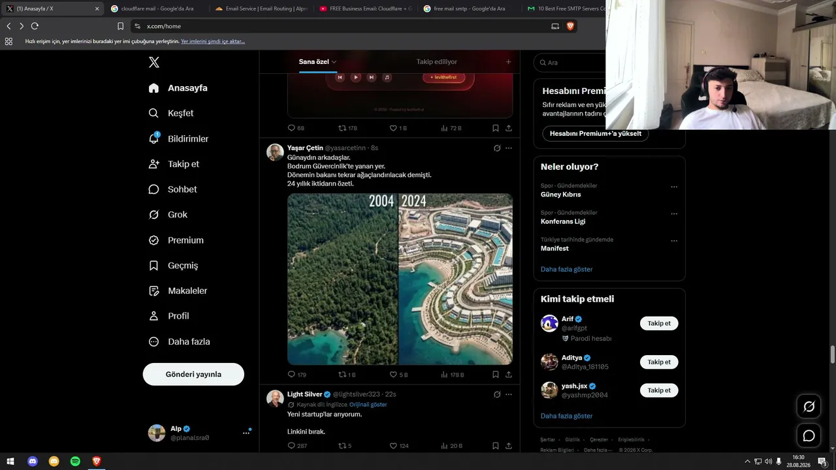Screen dimensions: 836x470
Task: Open Profil in the sidebar
Action: (169, 316)
